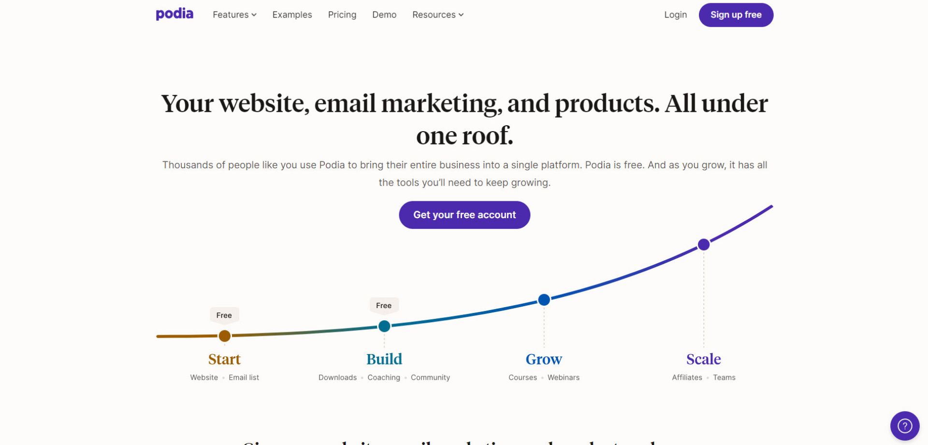This screenshot has width=928, height=445.
Task: Select the purple Scale dot on curve
Action: 703,245
